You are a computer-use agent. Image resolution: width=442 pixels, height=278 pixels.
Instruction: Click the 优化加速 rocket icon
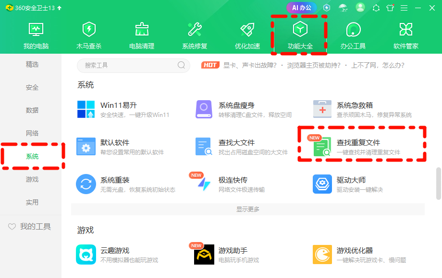point(247,29)
